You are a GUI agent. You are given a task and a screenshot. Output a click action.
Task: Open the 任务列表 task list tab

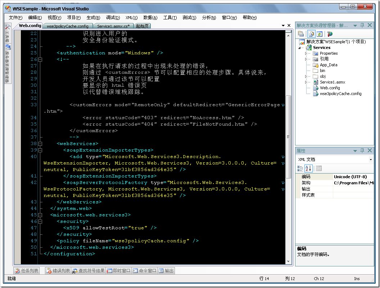click(x=26, y=271)
